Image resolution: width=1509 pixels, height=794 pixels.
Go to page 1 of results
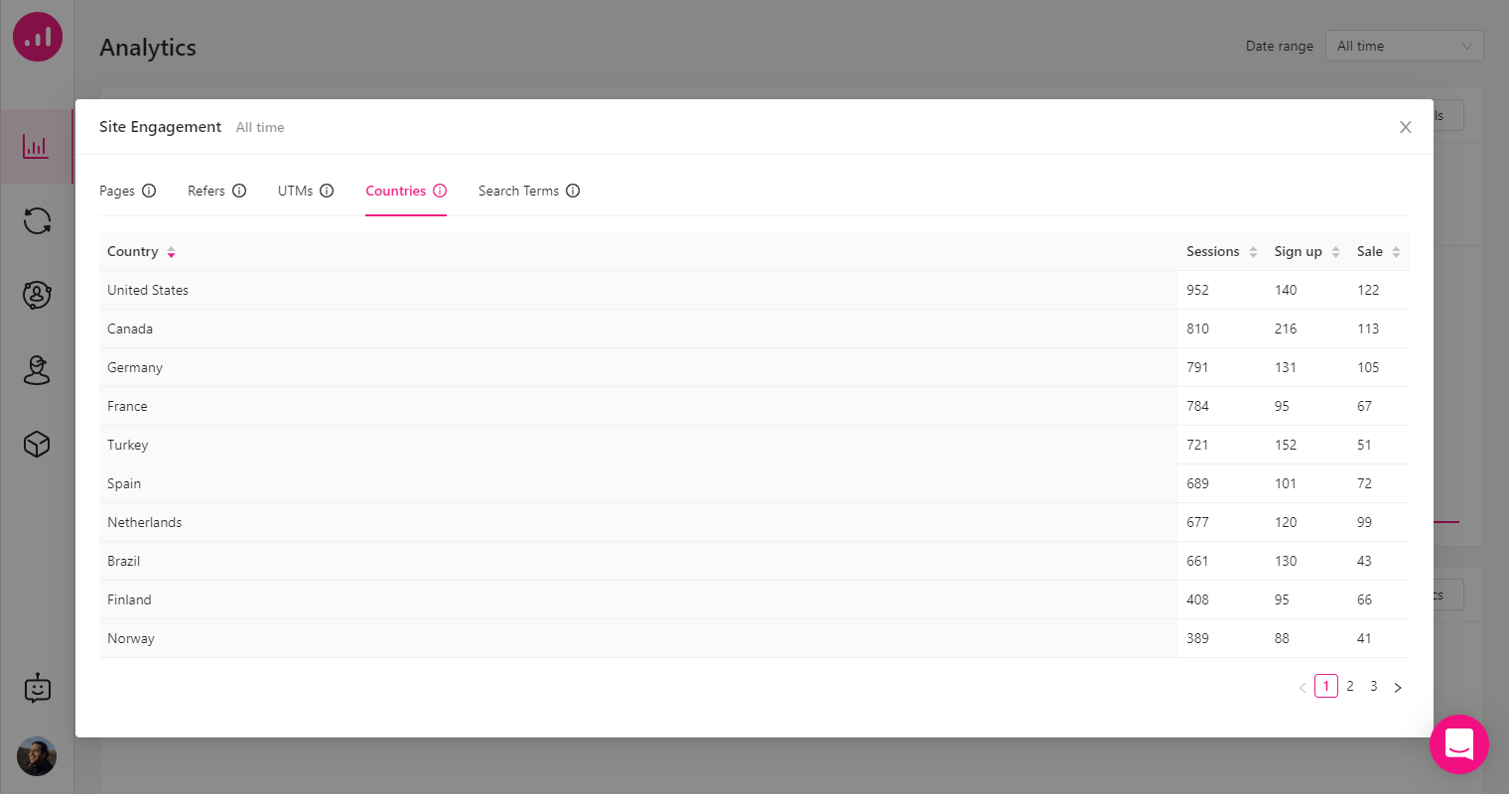pos(1326,686)
